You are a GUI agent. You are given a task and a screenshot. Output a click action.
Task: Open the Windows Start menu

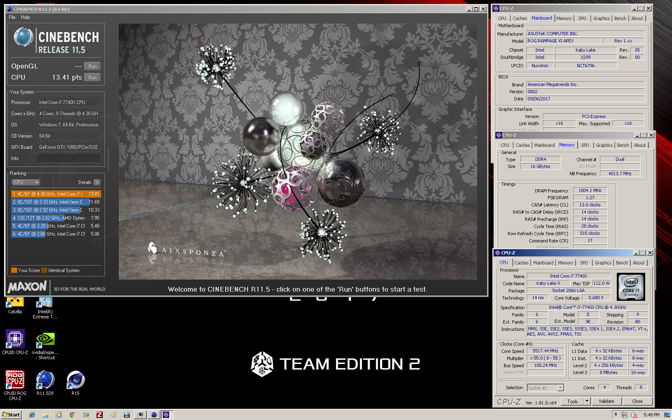(11, 415)
